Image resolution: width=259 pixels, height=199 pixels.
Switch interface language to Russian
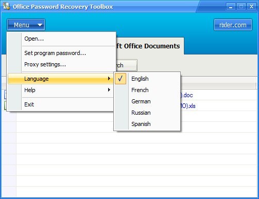coord(147,113)
